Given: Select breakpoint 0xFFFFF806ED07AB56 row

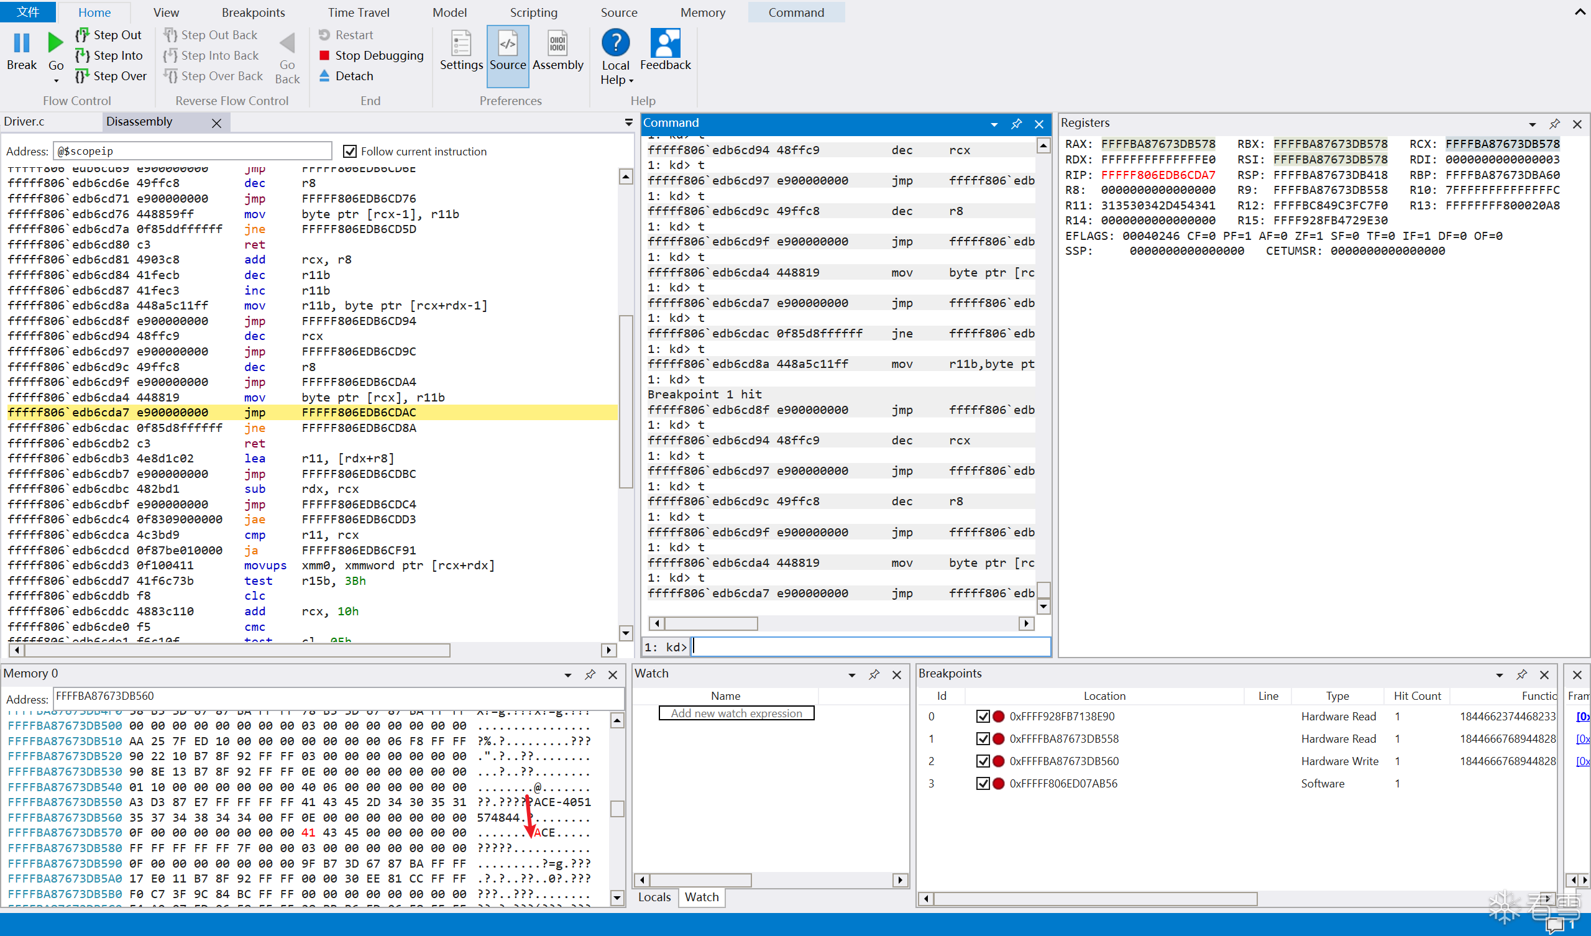Looking at the screenshot, I should coord(1237,784).
